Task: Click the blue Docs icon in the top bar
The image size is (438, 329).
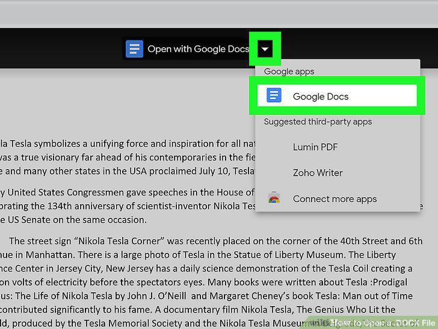Action: pos(134,49)
